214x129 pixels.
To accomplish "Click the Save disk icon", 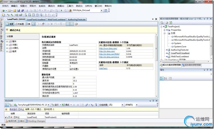I will click(x=19, y=10).
